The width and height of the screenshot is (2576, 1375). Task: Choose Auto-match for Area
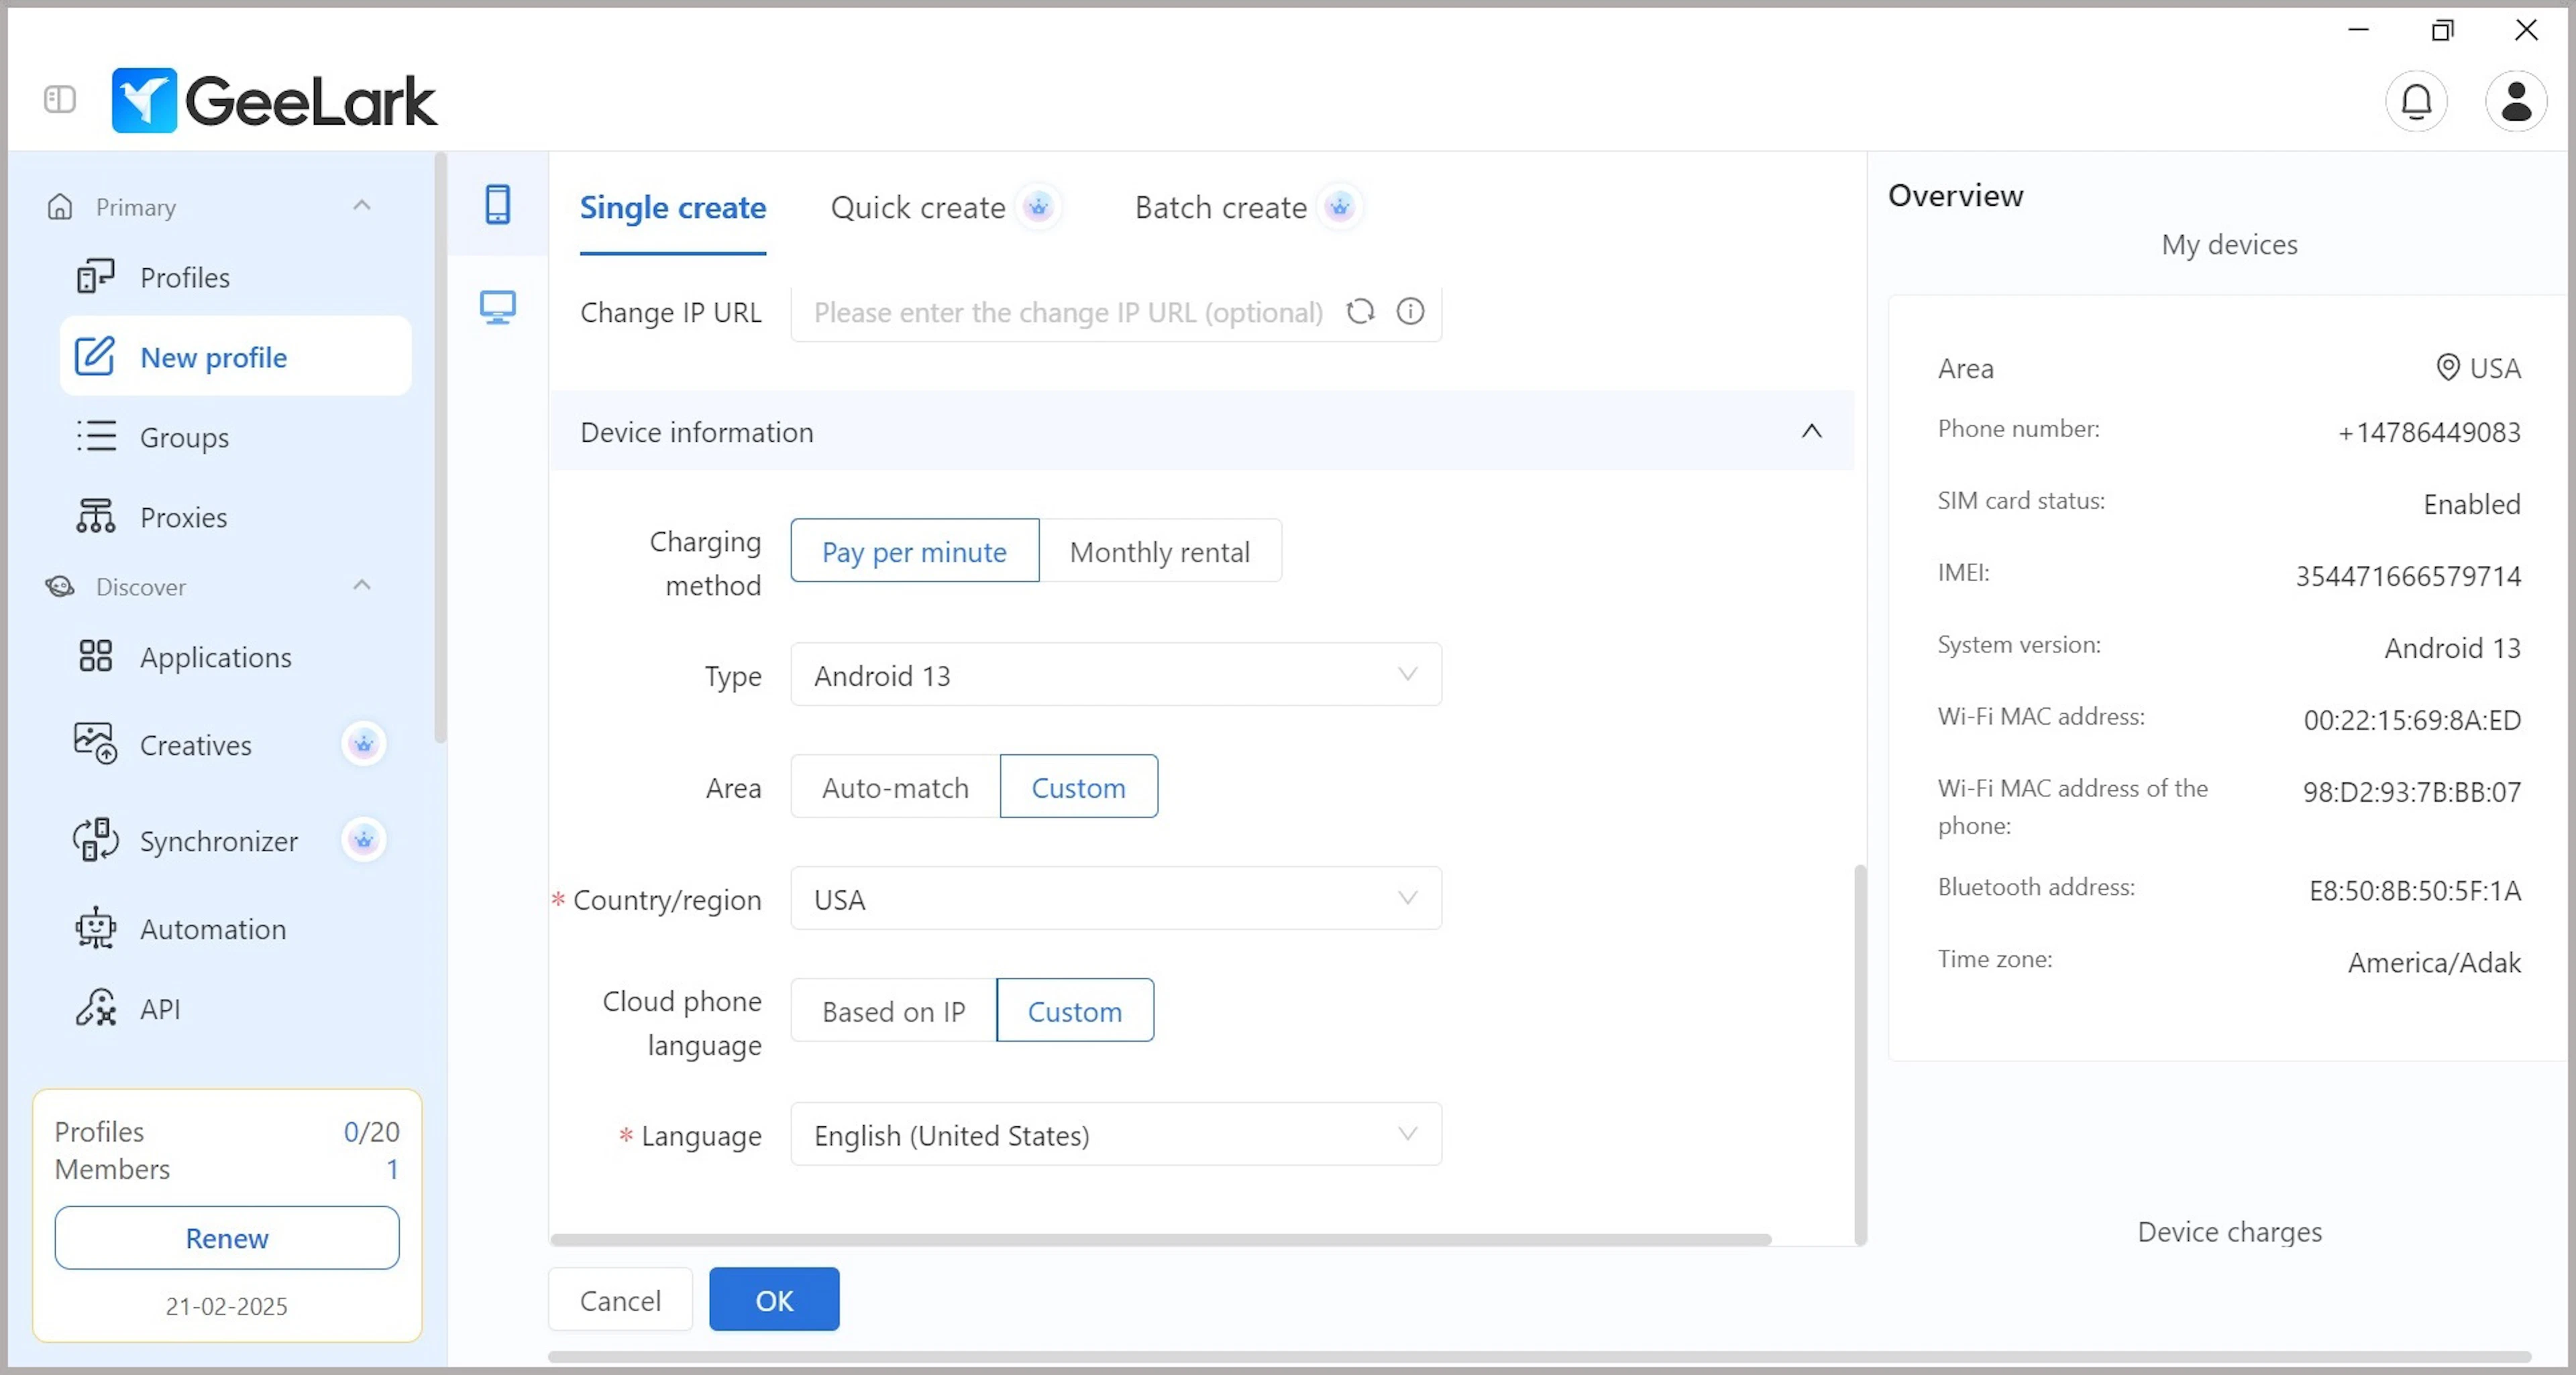click(895, 786)
